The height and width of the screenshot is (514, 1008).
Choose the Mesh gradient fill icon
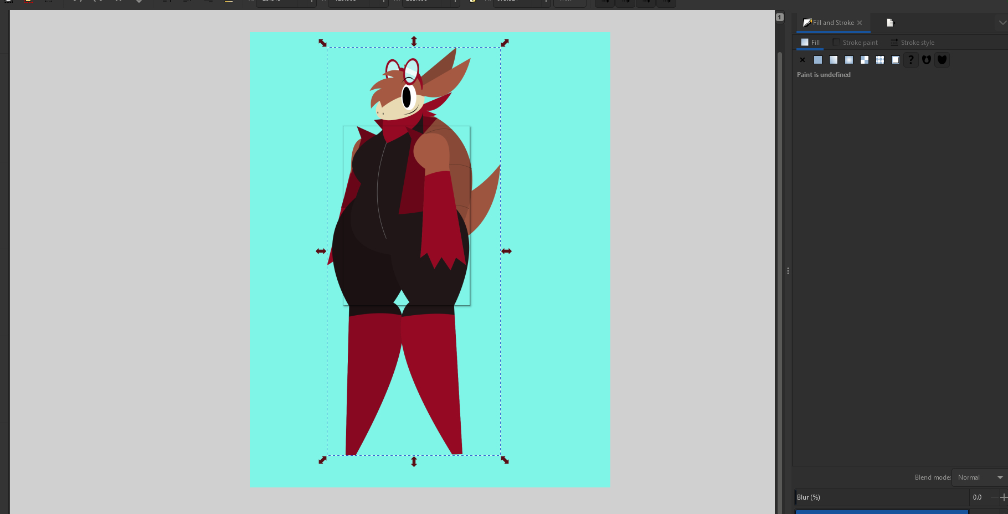pos(865,60)
